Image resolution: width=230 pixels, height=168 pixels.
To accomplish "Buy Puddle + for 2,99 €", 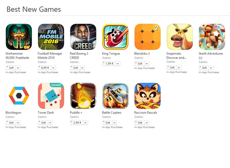I will click(x=77, y=123).
